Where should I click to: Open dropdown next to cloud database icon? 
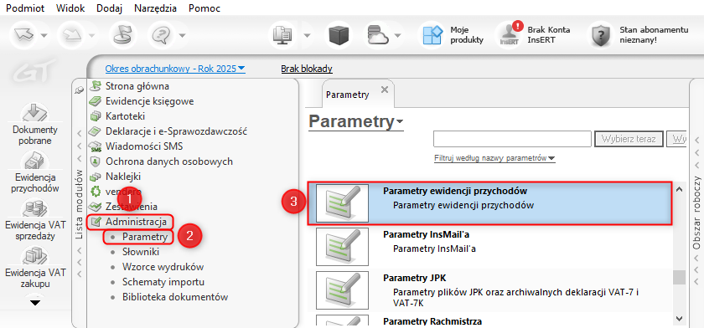pyautogui.click(x=398, y=35)
